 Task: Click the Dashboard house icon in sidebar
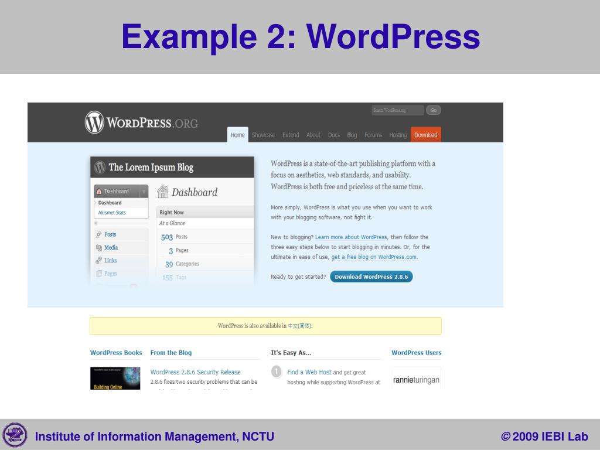tap(99, 191)
